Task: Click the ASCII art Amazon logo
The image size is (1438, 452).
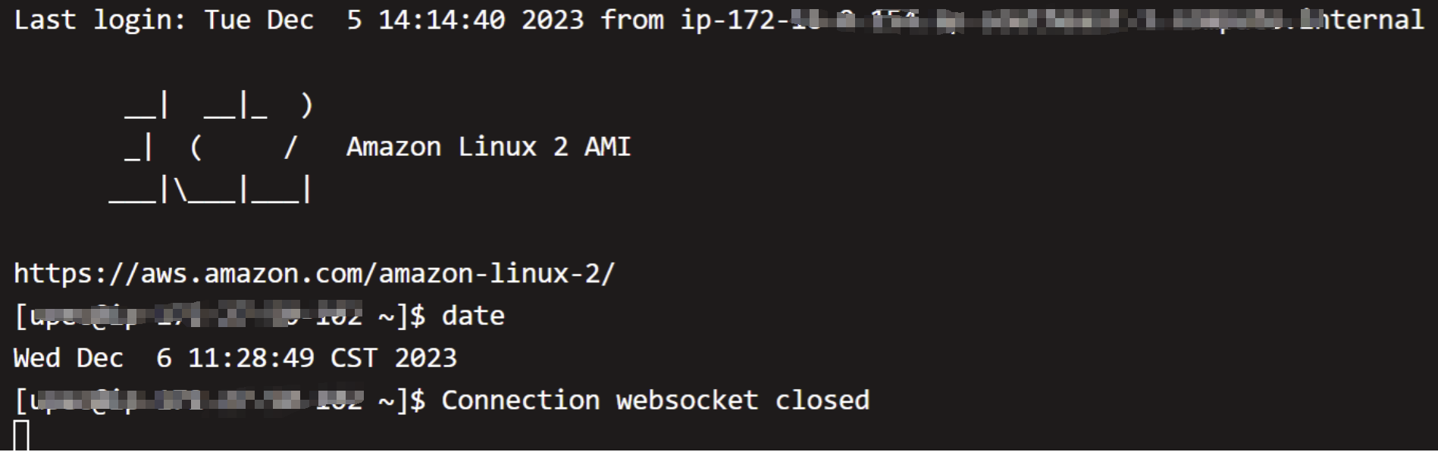Action: pos(211,148)
